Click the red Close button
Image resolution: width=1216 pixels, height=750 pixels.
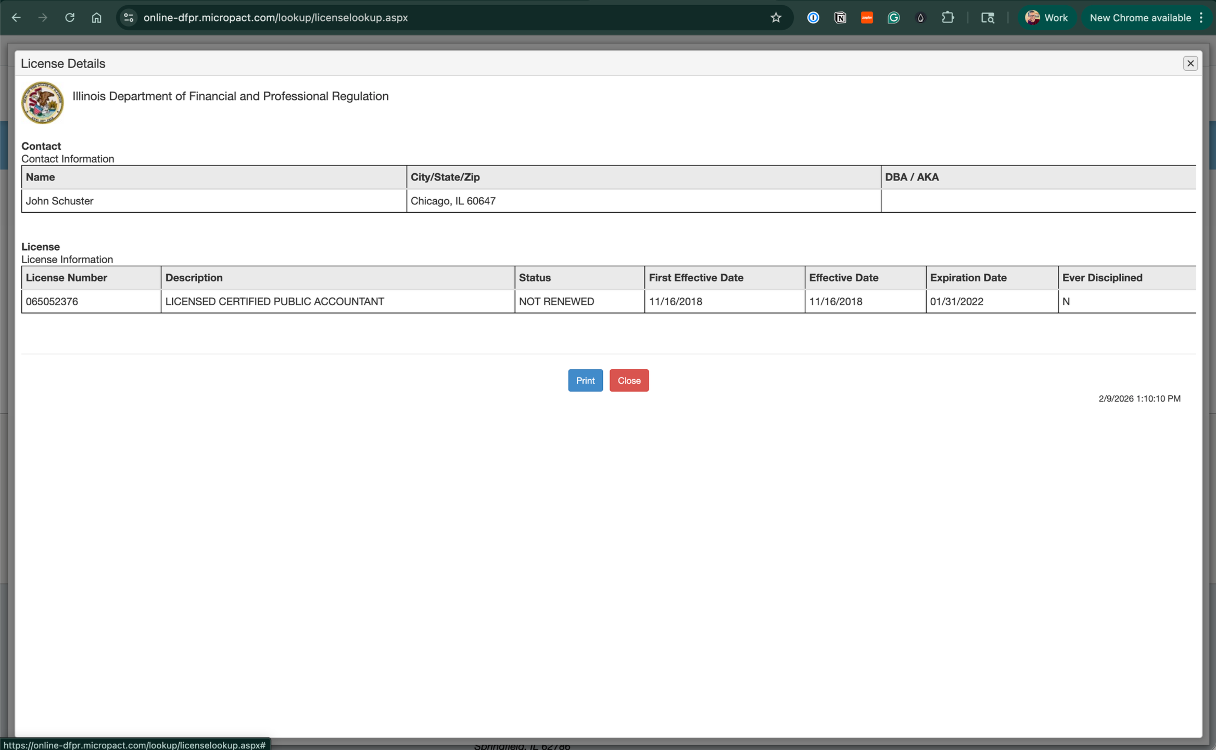click(x=629, y=380)
